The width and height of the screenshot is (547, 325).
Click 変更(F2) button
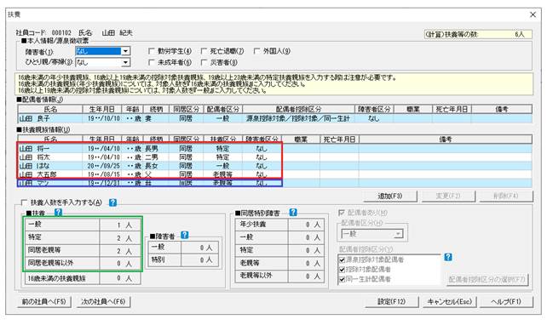pos(448,197)
